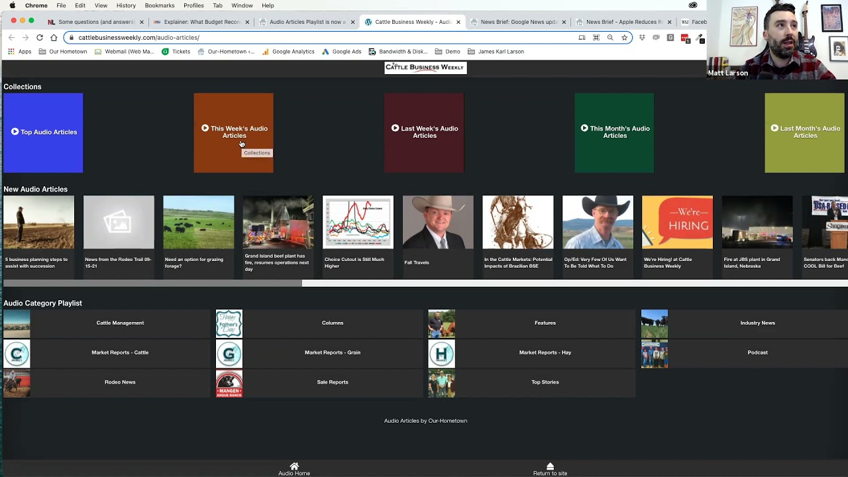Click the horizontal scrollbar under New Audio Articles

click(x=152, y=284)
